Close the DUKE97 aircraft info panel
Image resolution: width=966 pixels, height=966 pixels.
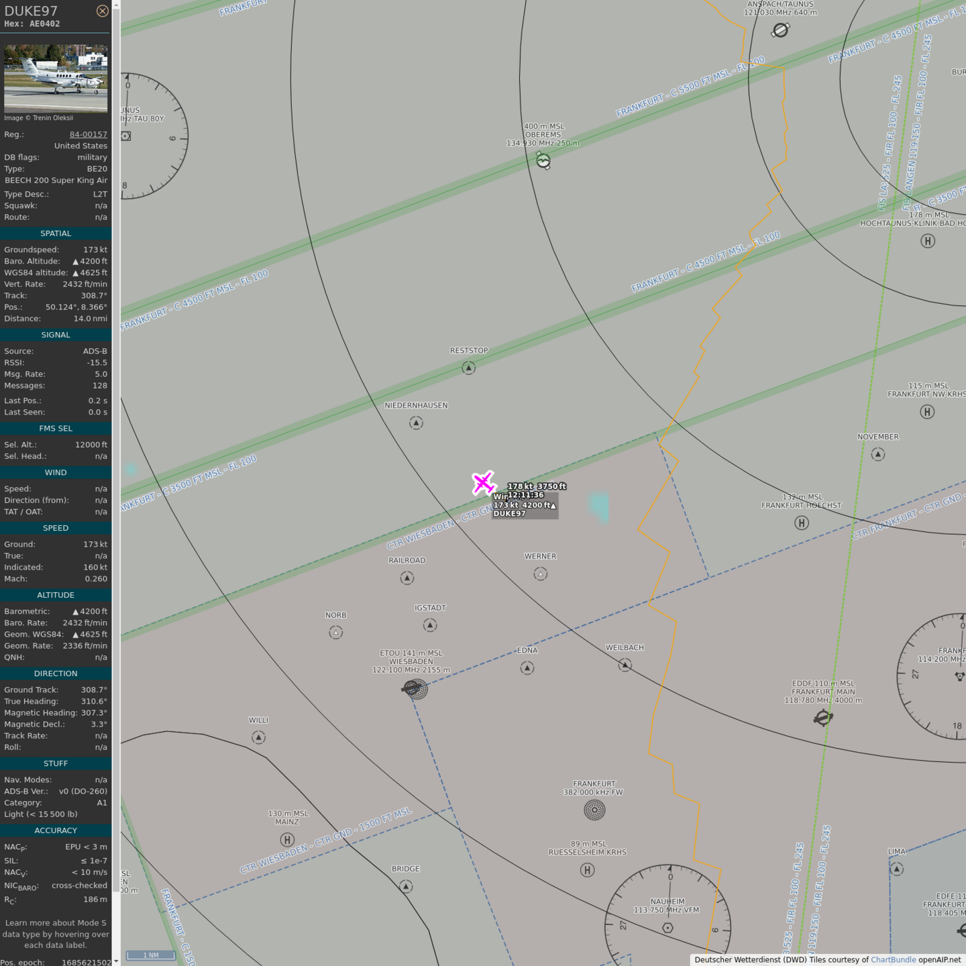pos(102,11)
